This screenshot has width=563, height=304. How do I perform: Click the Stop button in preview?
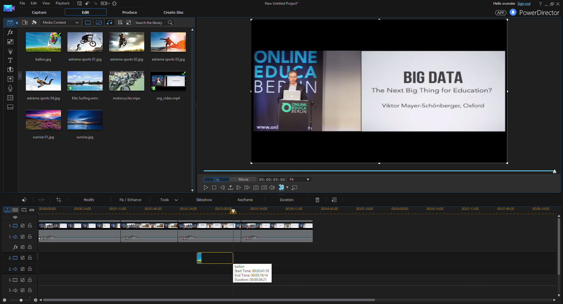tap(214, 188)
